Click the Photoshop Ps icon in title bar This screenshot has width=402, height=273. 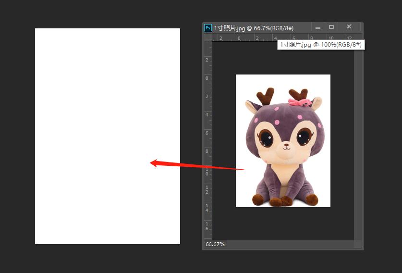(x=207, y=28)
